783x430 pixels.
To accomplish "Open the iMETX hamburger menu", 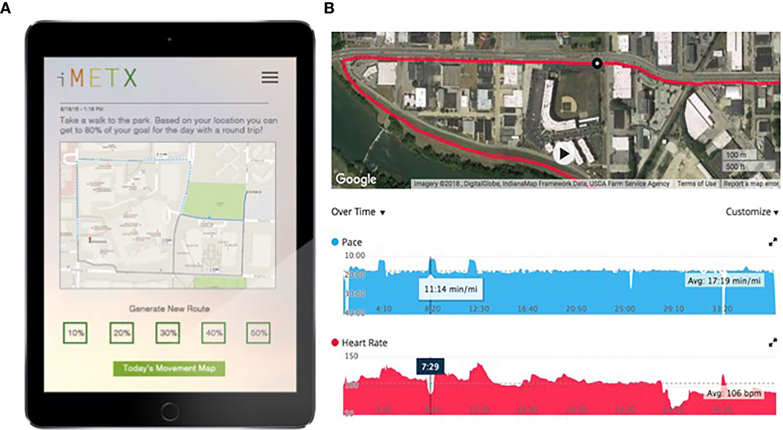I will click(270, 77).
